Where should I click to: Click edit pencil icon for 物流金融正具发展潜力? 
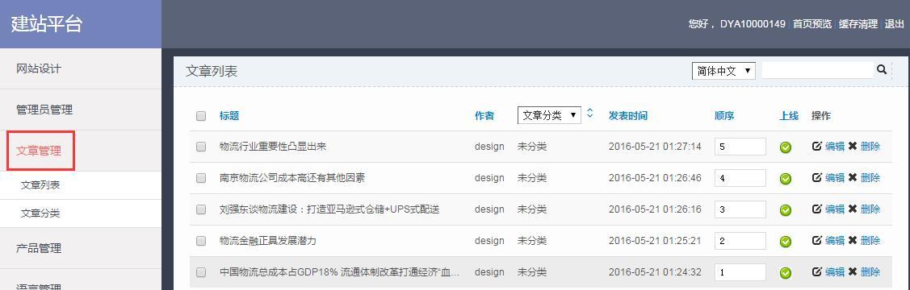[x=816, y=240]
